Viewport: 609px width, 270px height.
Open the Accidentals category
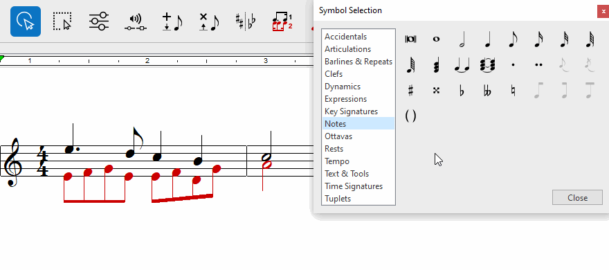tap(345, 37)
